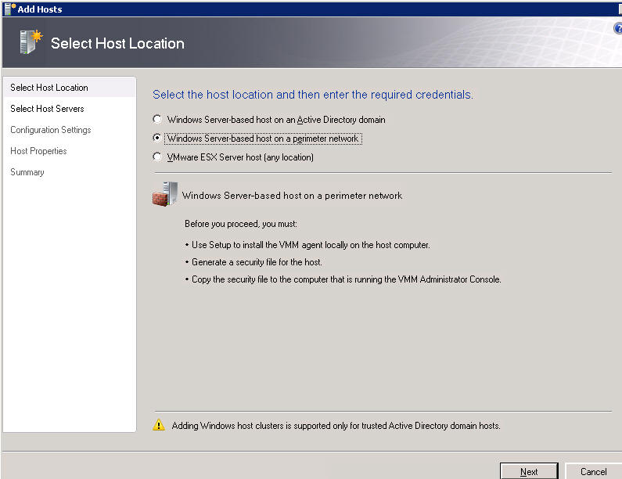Viewport: 622px width, 479px height.
Task: Select Active Directory domain host radio button
Action: click(x=157, y=119)
